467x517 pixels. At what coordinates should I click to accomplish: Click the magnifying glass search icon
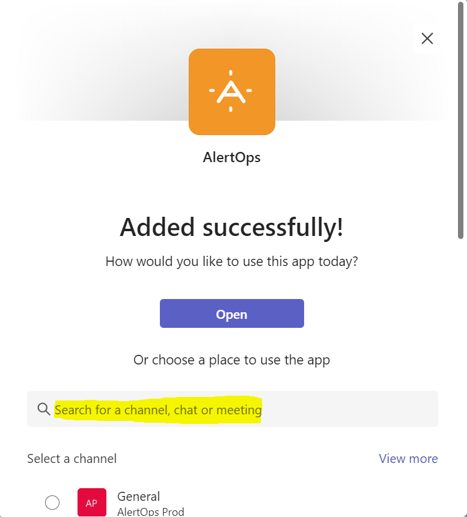[43, 410]
